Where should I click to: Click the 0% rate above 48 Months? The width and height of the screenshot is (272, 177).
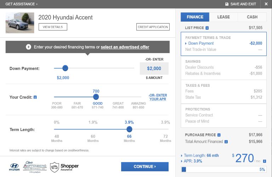pyautogui.click(x=57, y=122)
